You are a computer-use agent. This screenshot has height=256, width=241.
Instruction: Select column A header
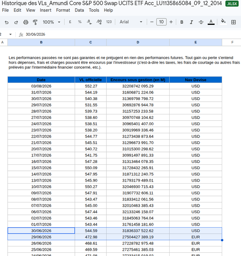[x=2, y=42]
